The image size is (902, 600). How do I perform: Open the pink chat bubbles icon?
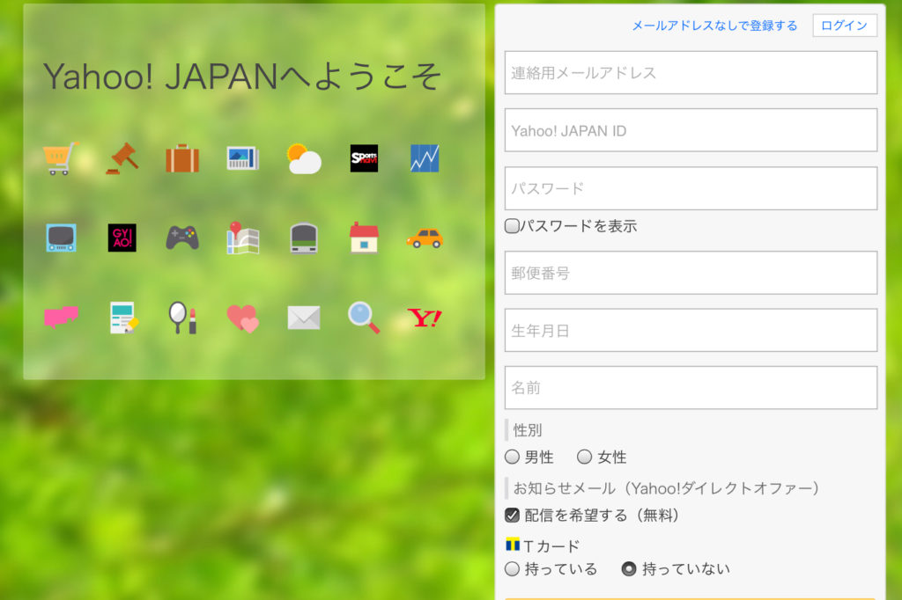(61, 318)
